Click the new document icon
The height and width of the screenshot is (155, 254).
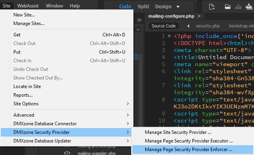[212, 7]
